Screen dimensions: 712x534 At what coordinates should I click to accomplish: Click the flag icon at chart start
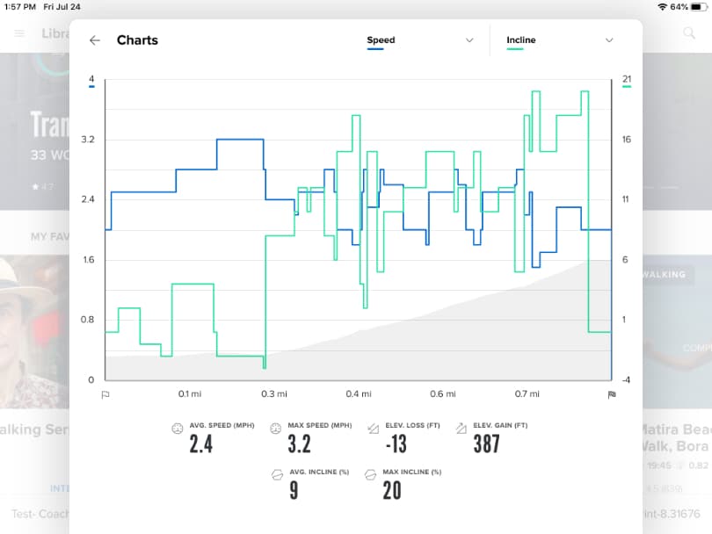(x=105, y=395)
